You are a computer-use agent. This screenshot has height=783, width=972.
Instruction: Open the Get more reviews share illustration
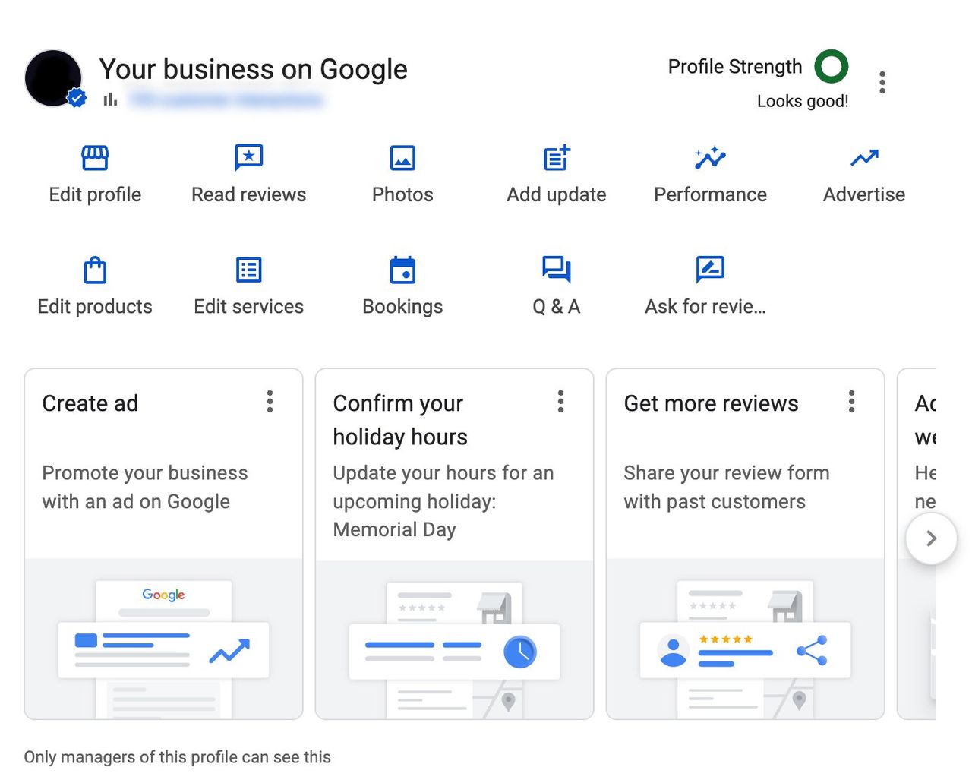click(745, 639)
